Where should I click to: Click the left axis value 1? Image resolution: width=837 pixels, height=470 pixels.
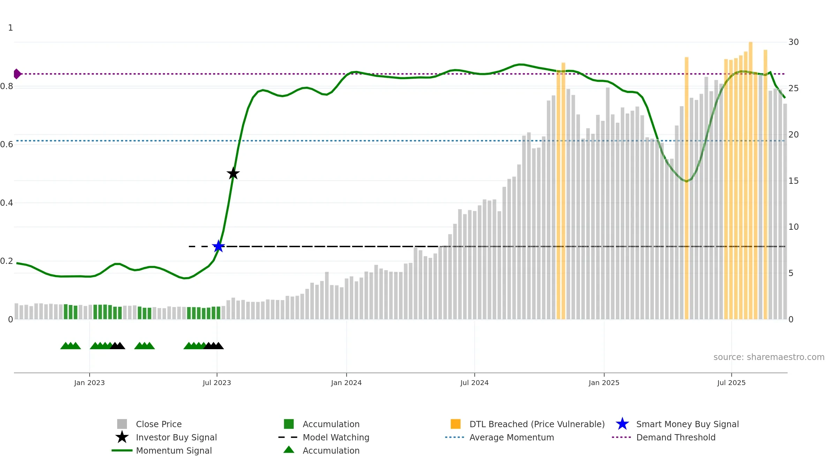[x=10, y=28]
